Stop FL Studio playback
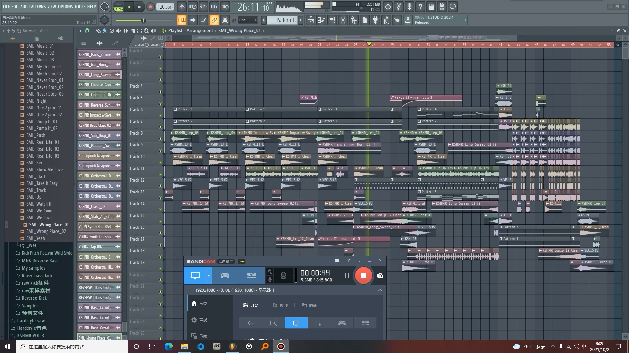The height and width of the screenshot is (353, 629). click(x=139, y=7)
